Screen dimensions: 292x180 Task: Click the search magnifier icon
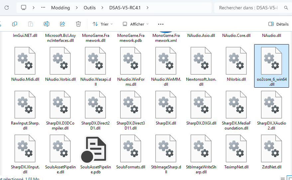(286, 8)
